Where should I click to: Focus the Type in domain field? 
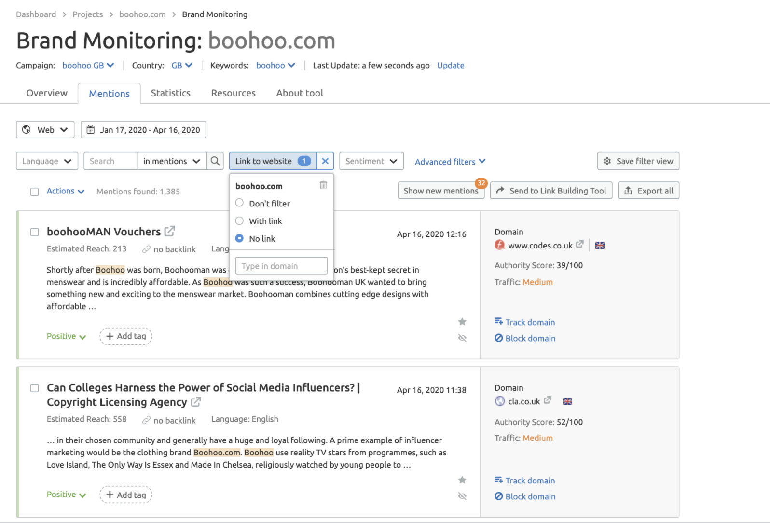[281, 266]
